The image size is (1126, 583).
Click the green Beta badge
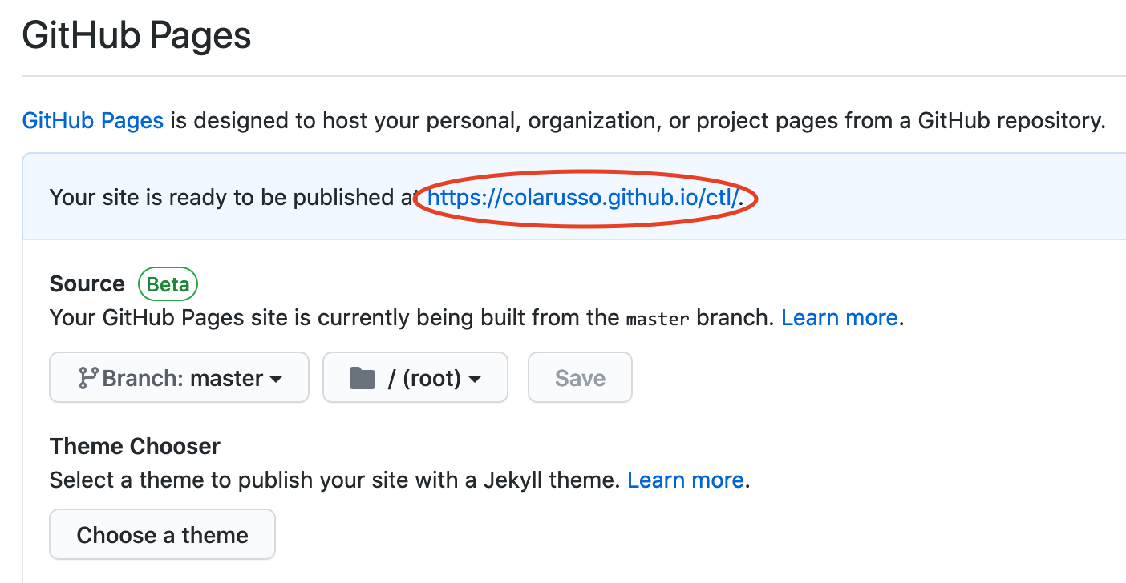(x=168, y=284)
